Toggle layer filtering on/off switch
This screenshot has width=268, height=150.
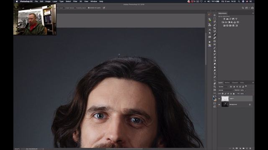coord(246,86)
